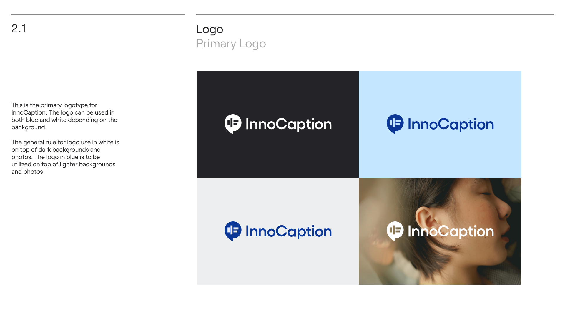Click the blue speech-bubble icon on grey panel

[x=233, y=231]
